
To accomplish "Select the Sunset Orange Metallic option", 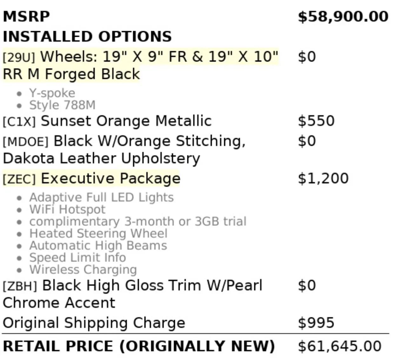I will click(x=126, y=121).
